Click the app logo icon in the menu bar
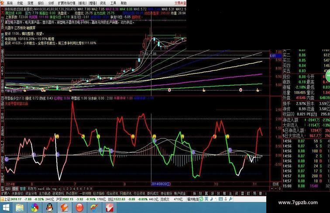The width and height of the screenshot is (330, 213). click(x=2, y=3)
